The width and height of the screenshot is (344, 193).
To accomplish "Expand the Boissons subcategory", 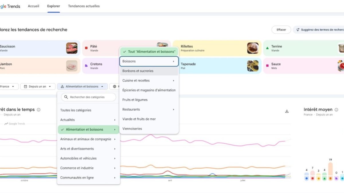I will pos(149,61).
